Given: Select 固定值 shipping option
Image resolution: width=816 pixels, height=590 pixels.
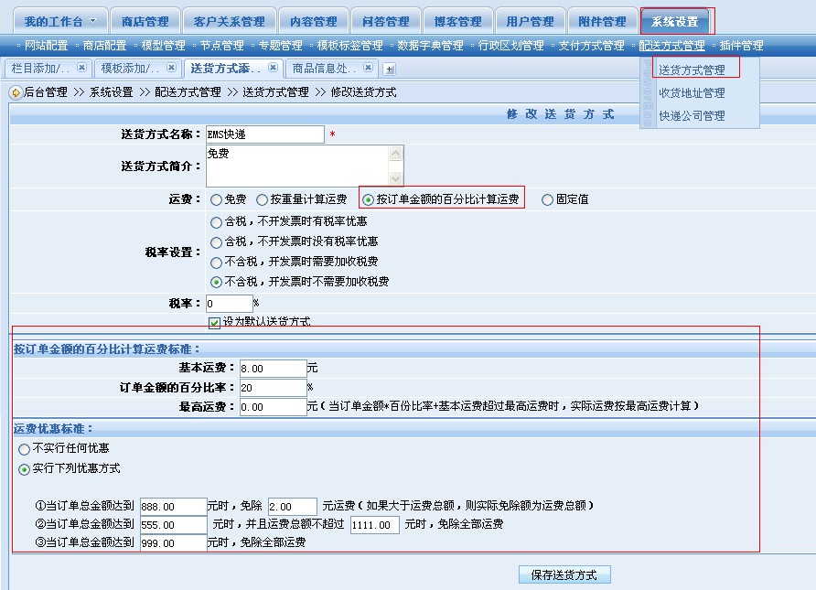Looking at the screenshot, I should [548, 199].
